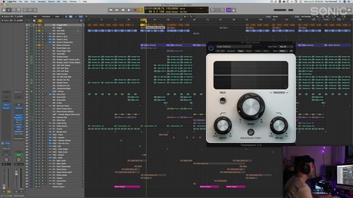The image size is (353, 198).
Task: Click the Copy button in the plugin header
Action: coord(240,51)
